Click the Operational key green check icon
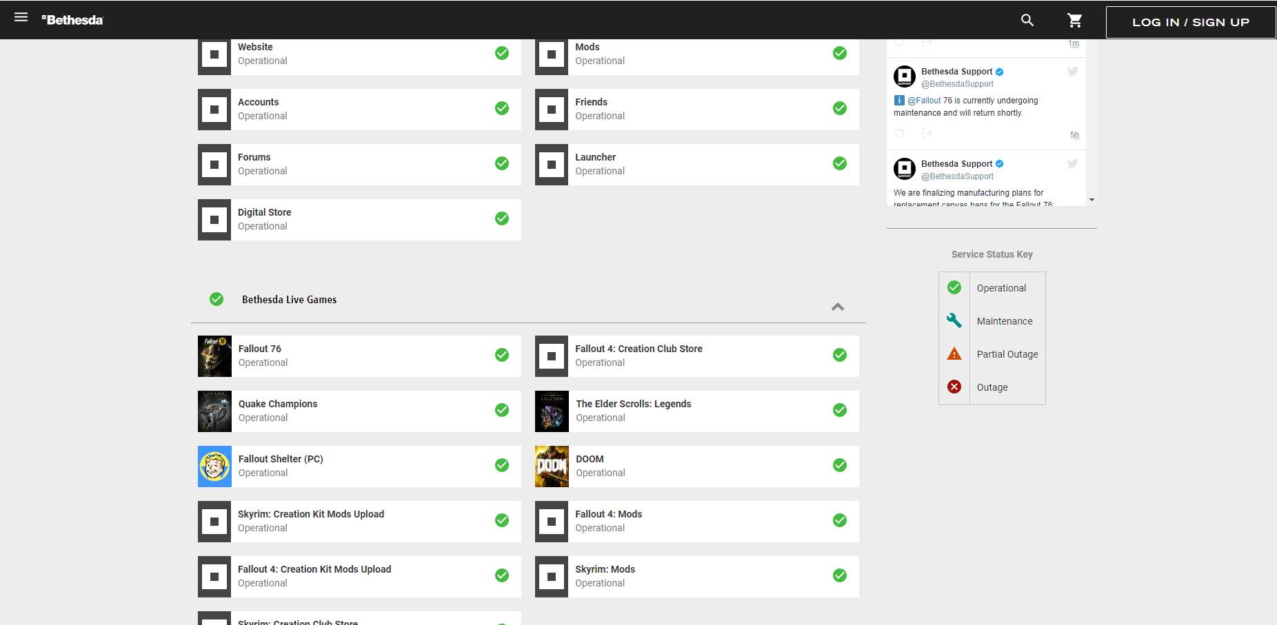 point(954,287)
